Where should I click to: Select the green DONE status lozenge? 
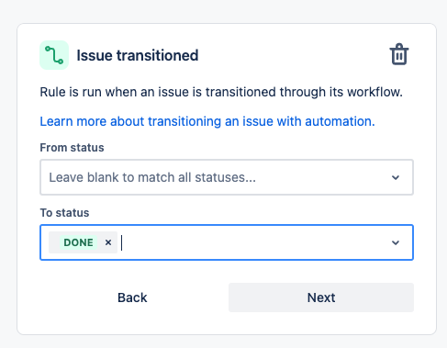click(x=78, y=242)
